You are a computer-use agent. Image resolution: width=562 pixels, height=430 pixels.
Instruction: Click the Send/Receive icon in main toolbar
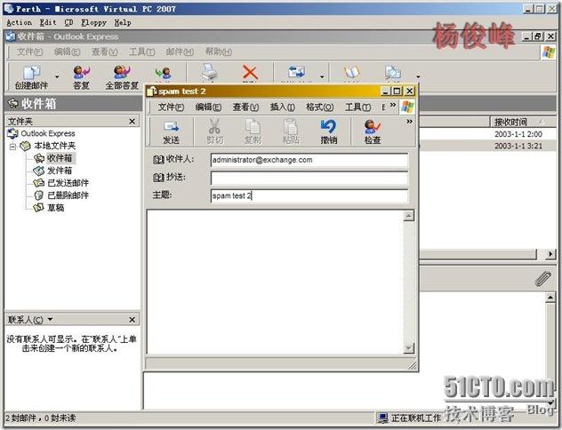click(296, 73)
